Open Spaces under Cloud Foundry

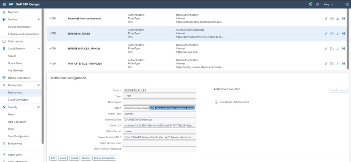point(12,56)
